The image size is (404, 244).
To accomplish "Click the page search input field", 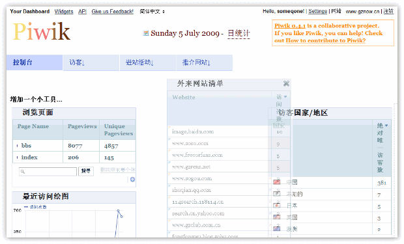I will coord(48,171).
